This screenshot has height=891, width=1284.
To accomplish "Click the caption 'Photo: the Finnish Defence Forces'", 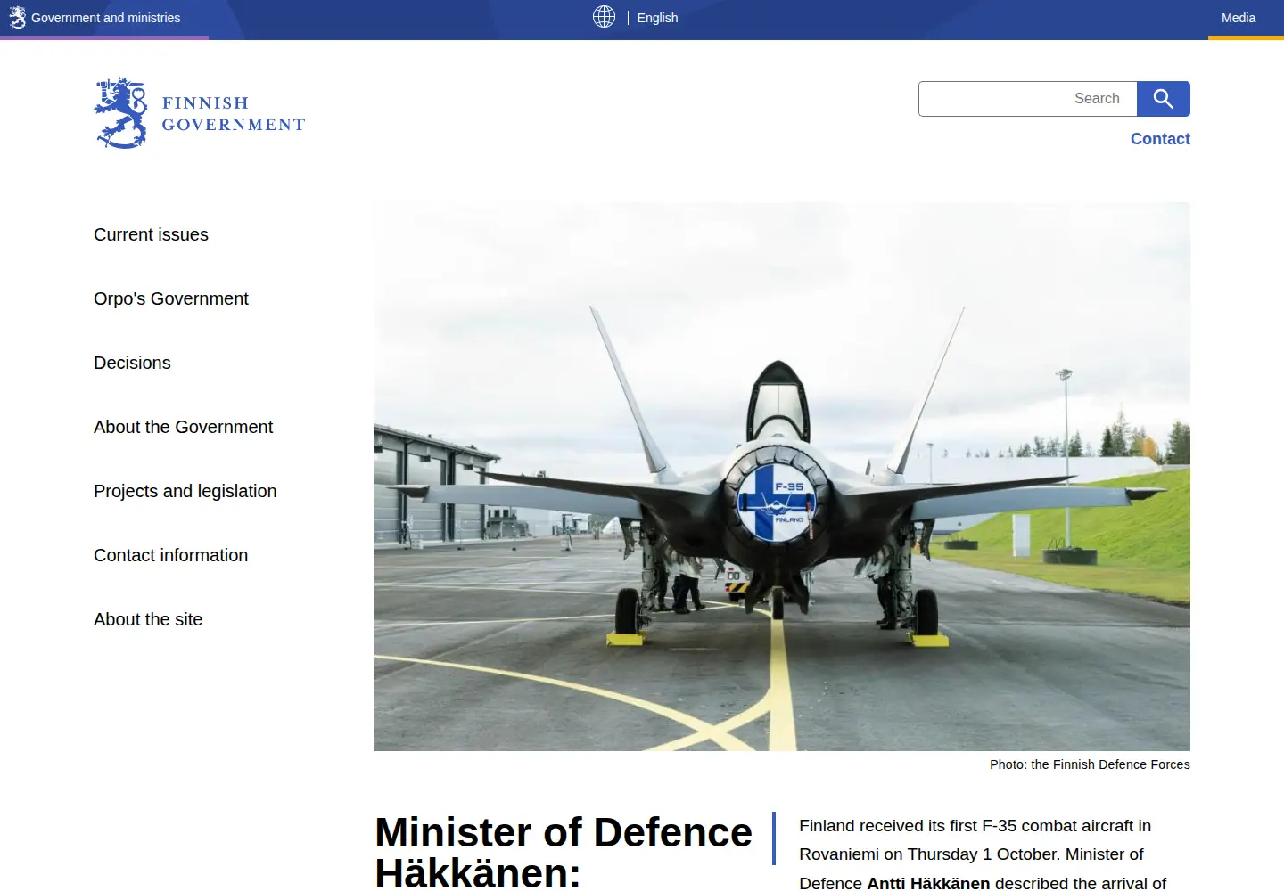I will click(1090, 764).
